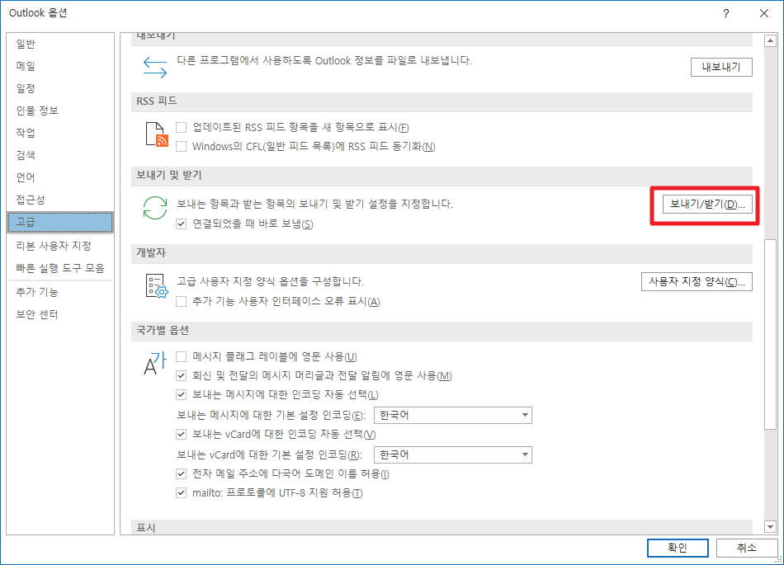Image resolution: width=784 pixels, height=565 pixels.
Task: Cancel with the 취소 button
Action: pyautogui.click(x=747, y=548)
